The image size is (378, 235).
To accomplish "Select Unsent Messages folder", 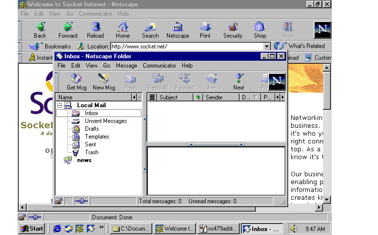I will tap(106, 121).
